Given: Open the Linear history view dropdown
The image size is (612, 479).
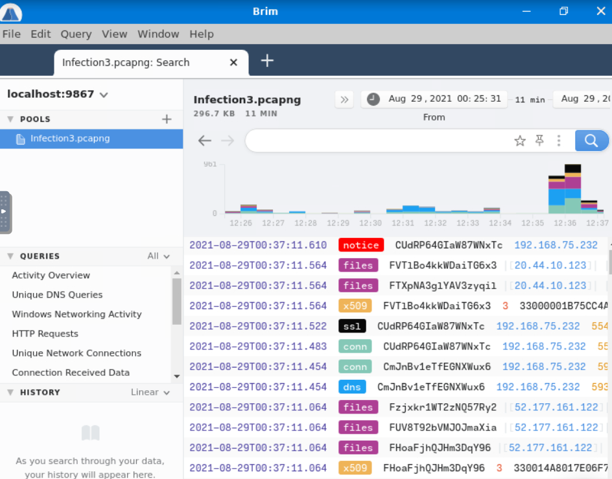Looking at the screenshot, I should click(x=150, y=392).
